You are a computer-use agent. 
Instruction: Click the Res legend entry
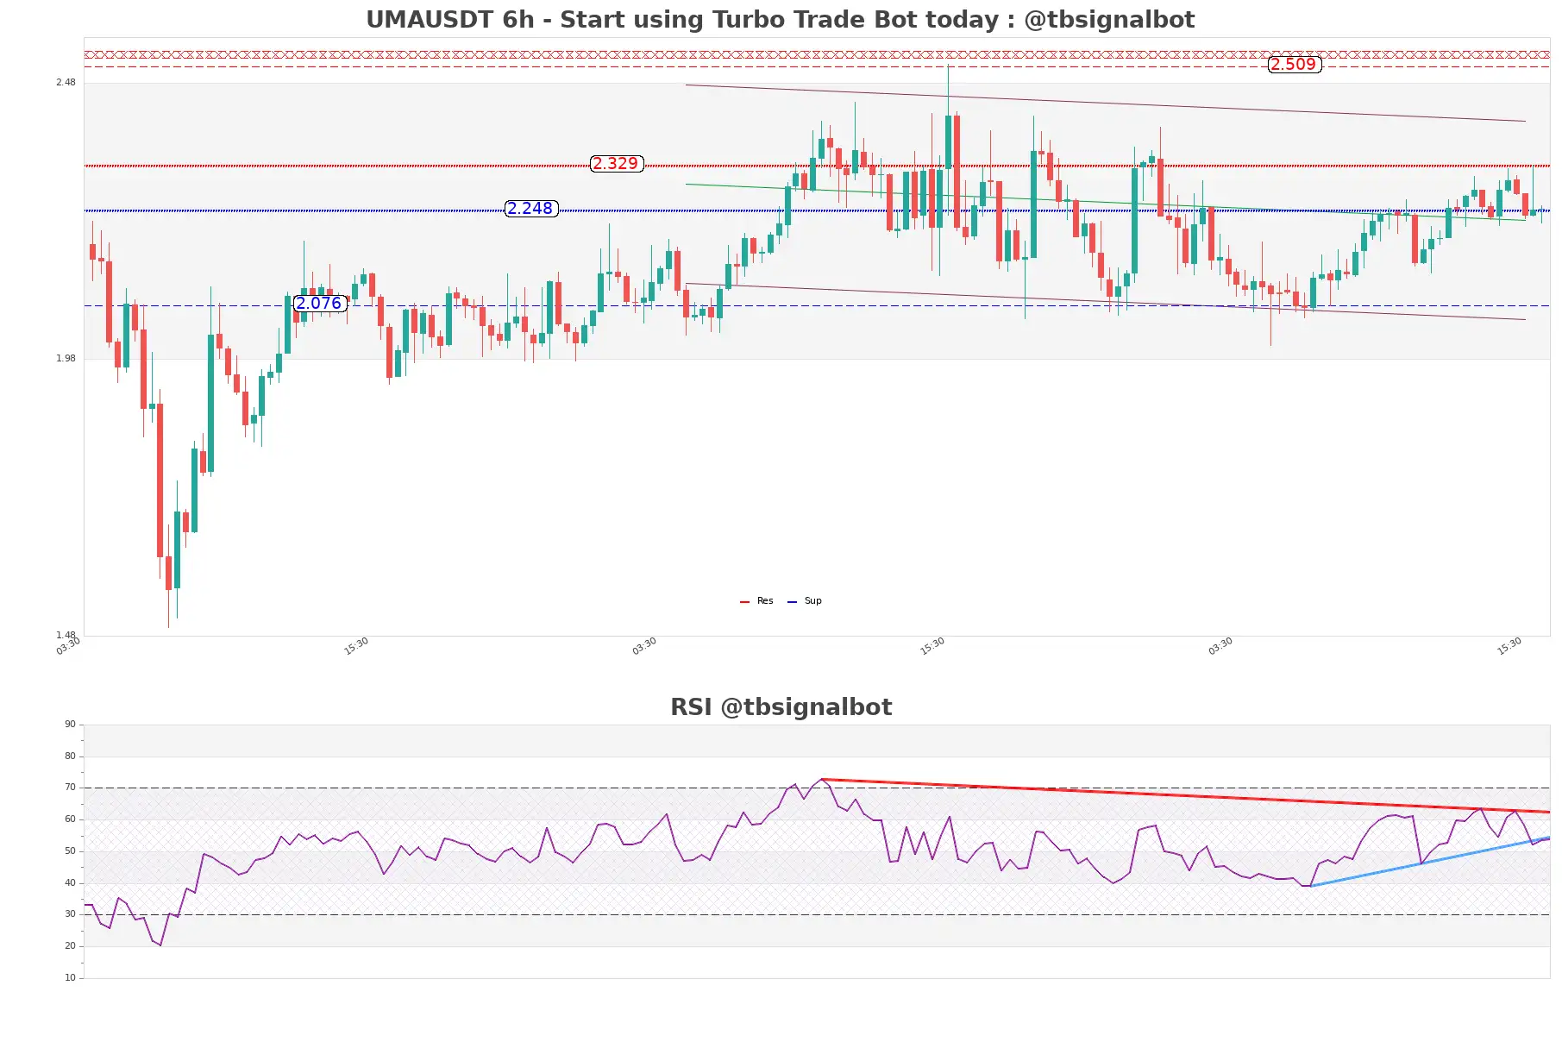click(756, 601)
